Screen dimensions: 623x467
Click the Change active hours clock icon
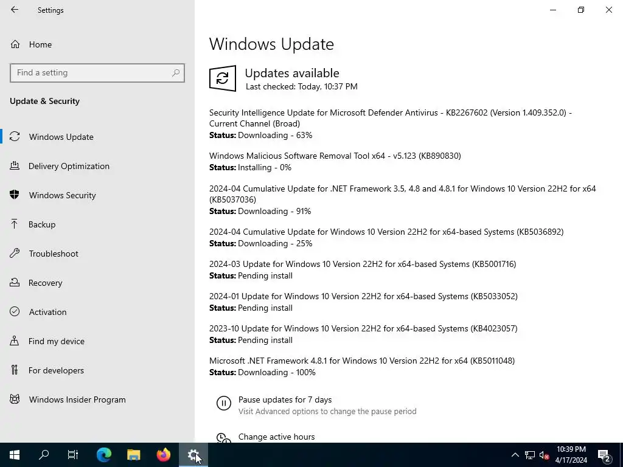224,438
